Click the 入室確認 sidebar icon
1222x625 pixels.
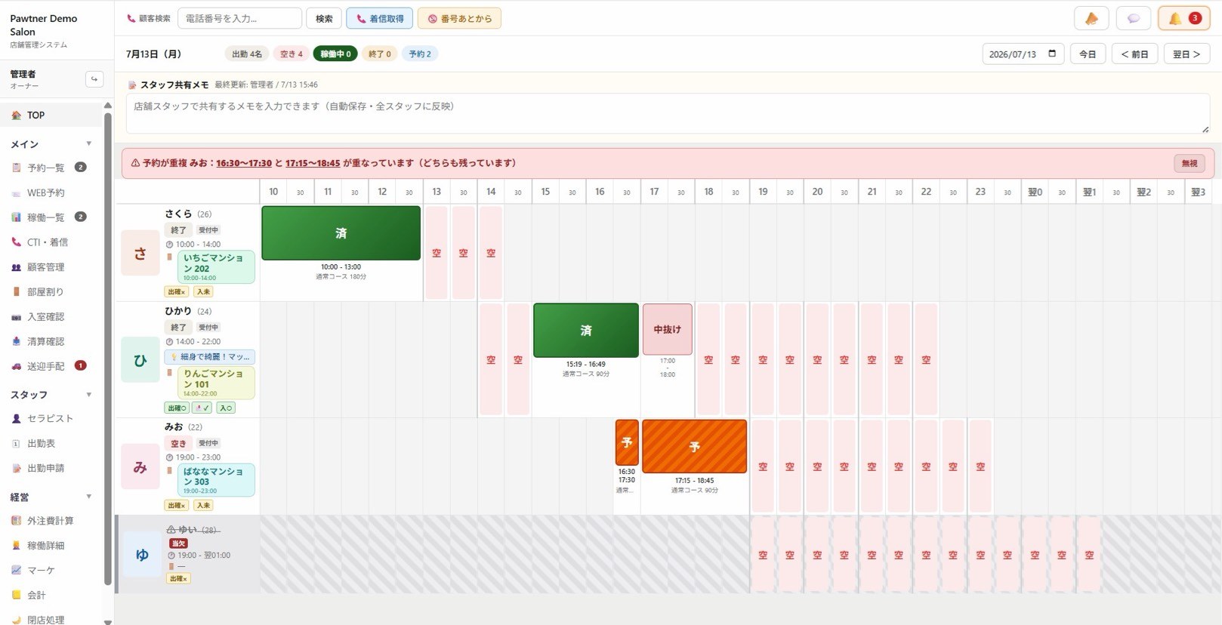click(x=16, y=317)
